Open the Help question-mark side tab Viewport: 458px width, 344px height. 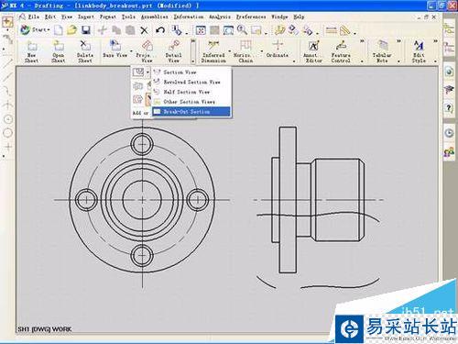449,108
